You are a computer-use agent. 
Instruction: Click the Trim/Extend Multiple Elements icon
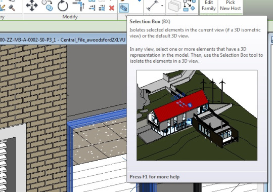pyautogui.click(x=102, y=8)
